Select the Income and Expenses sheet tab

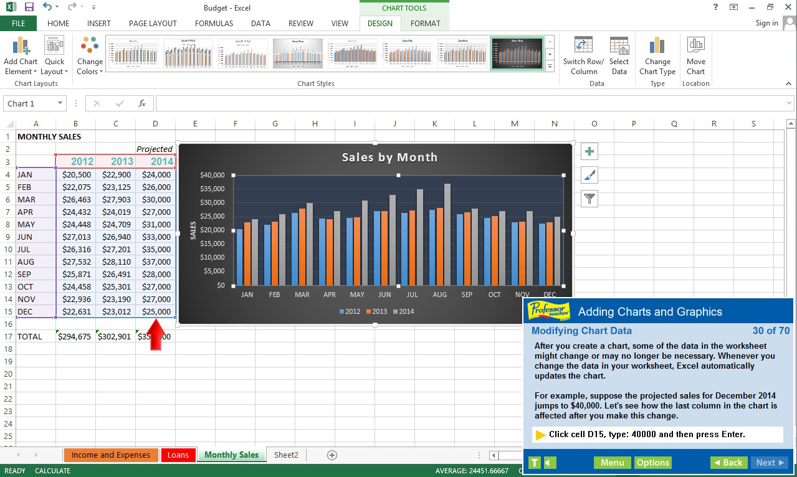click(110, 455)
